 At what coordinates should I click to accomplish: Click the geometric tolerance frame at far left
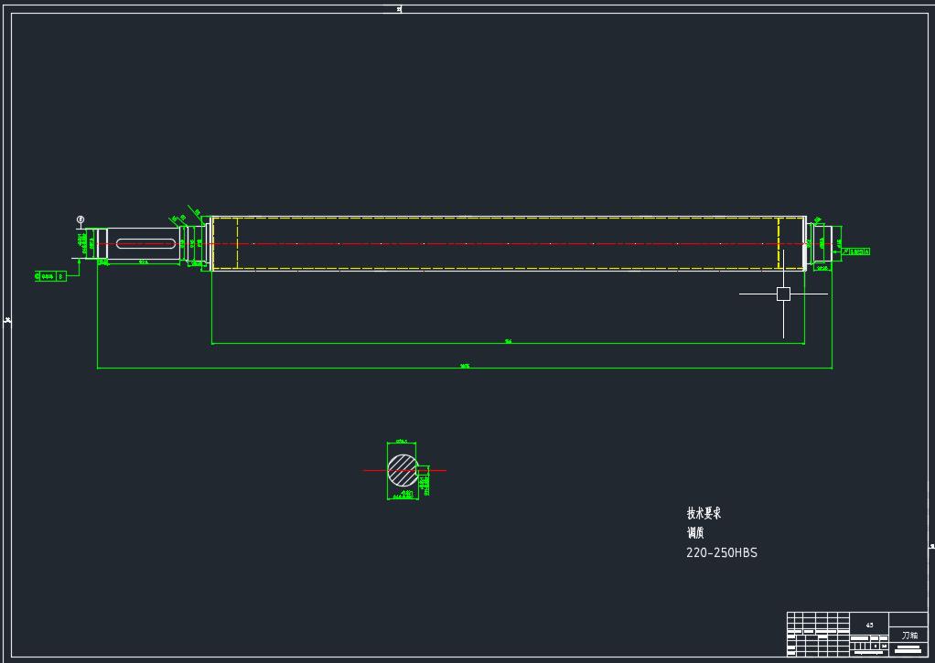point(50,275)
